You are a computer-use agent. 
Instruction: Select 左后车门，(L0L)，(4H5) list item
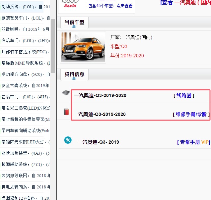pyautogui.click(x=25, y=97)
